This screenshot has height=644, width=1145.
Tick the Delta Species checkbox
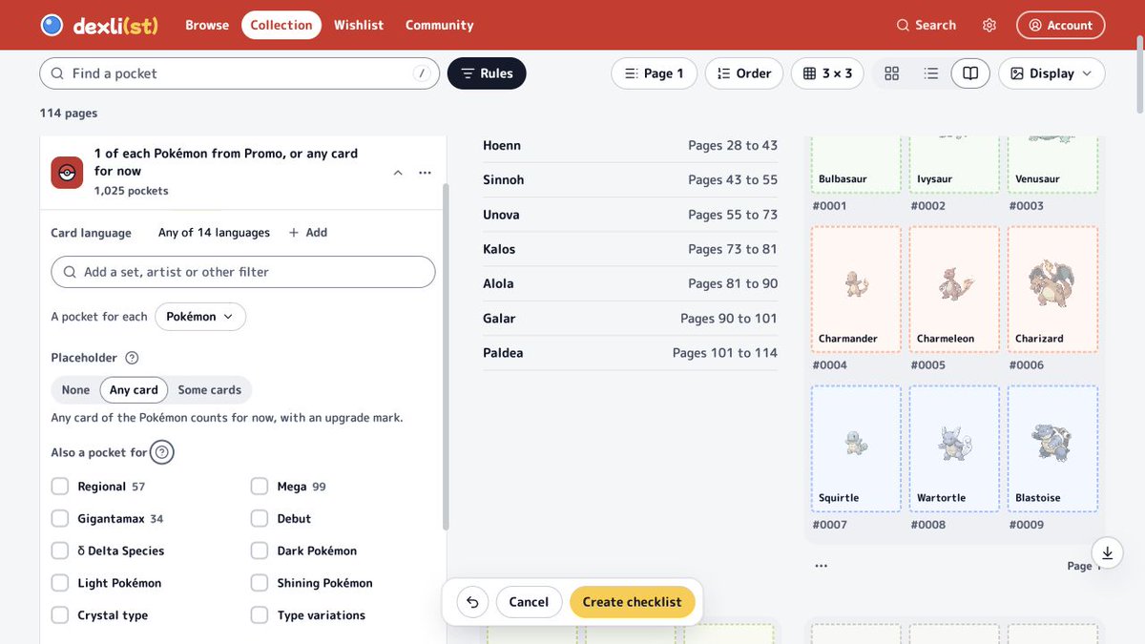[x=60, y=551]
